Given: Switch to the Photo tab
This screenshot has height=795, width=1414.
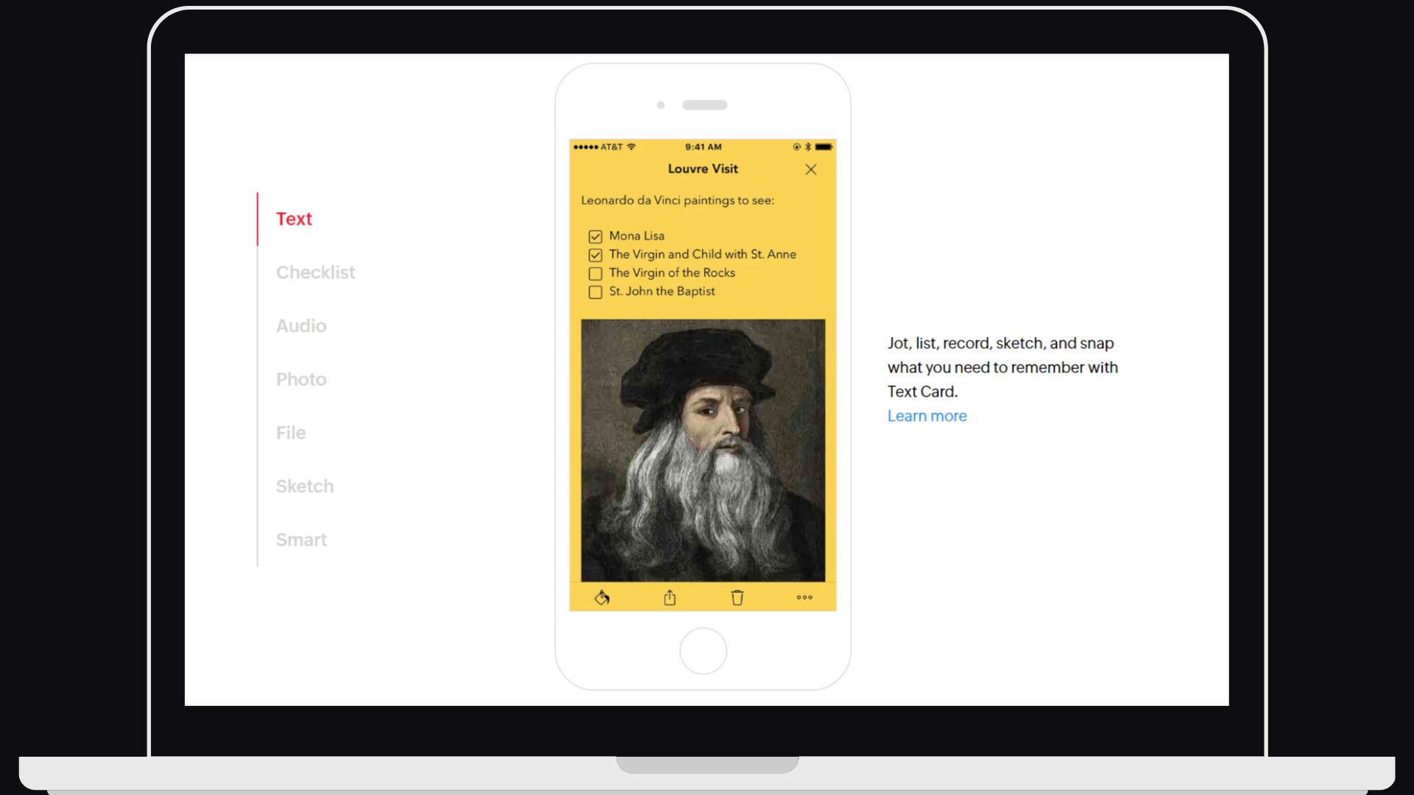Looking at the screenshot, I should click(x=301, y=379).
